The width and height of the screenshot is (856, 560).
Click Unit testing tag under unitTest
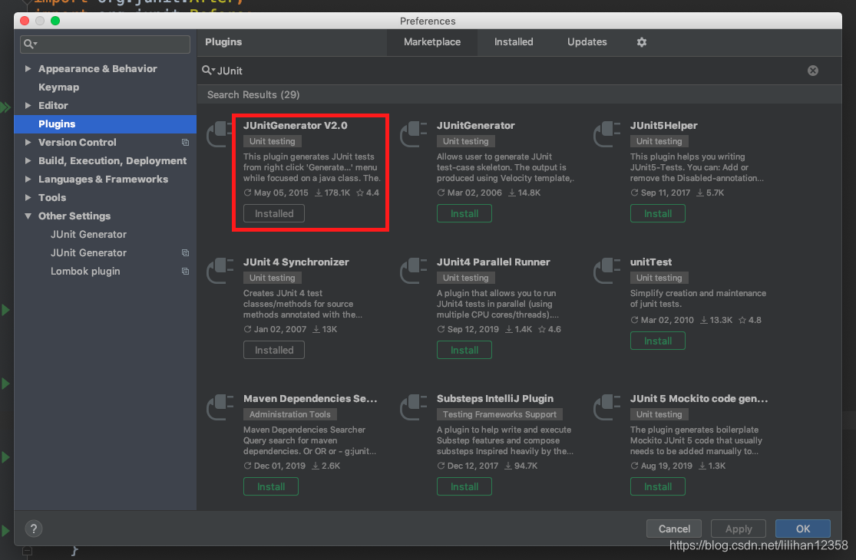click(659, 278)
